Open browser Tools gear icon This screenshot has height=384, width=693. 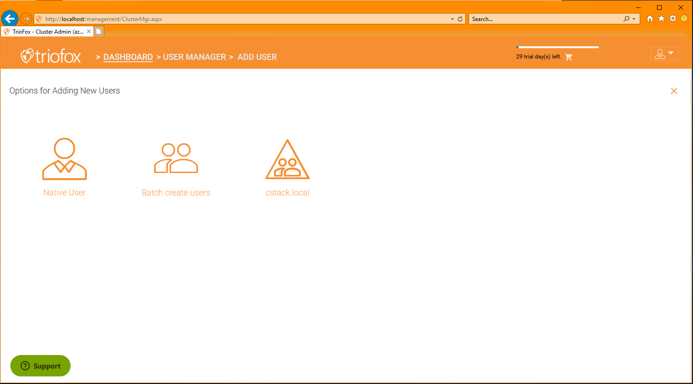pos(673,19)
